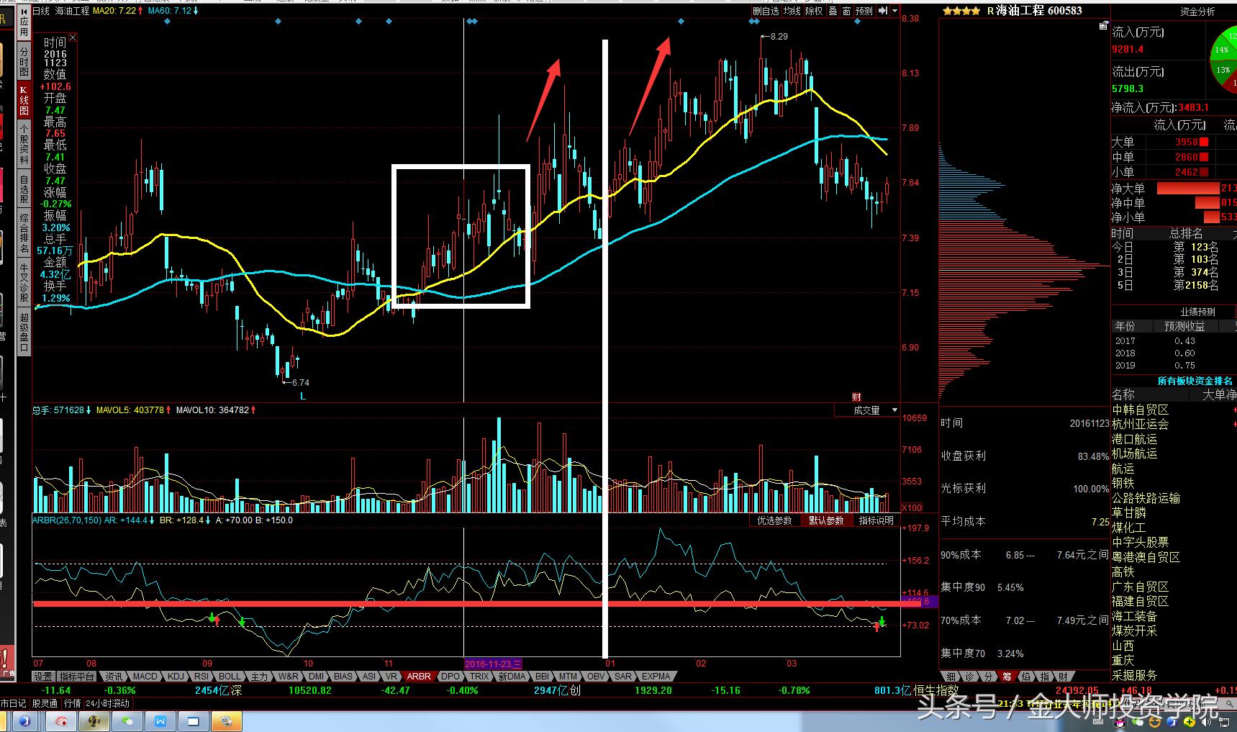Switch to the MACD indicator tab
The height and width of the screenshot is (732, 1237).
pos(145,677)
